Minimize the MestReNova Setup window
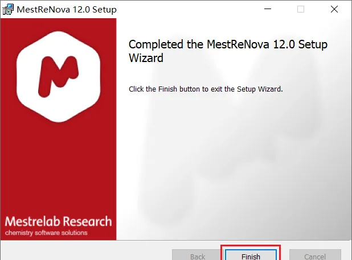Viewport: 352px width, 260px height. tap(268, 9)
